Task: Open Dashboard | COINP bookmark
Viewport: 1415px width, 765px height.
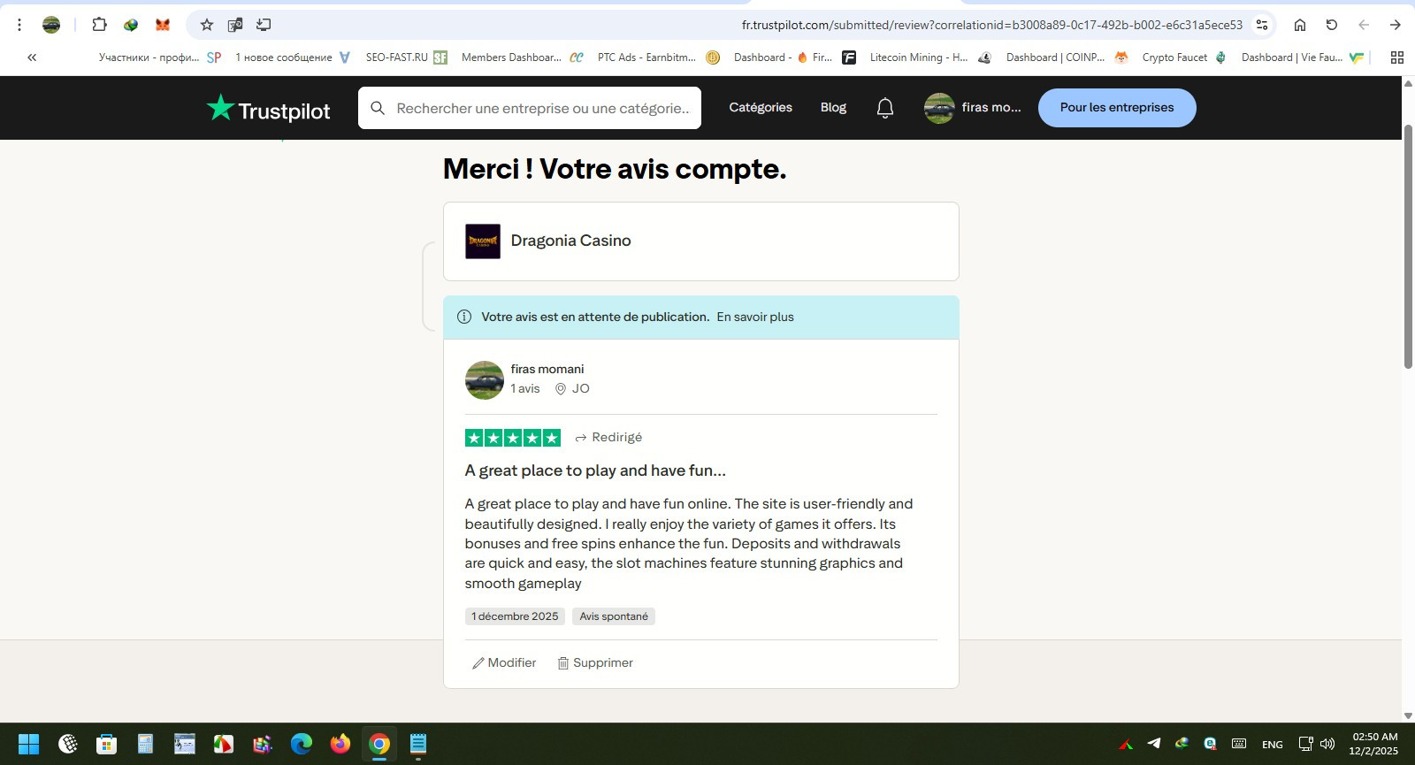Action: coord(1067,57)
